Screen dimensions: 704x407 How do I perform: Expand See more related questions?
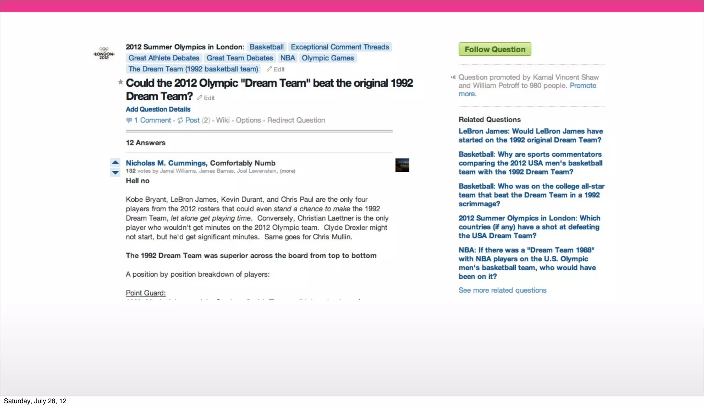[x=502, y=290]
